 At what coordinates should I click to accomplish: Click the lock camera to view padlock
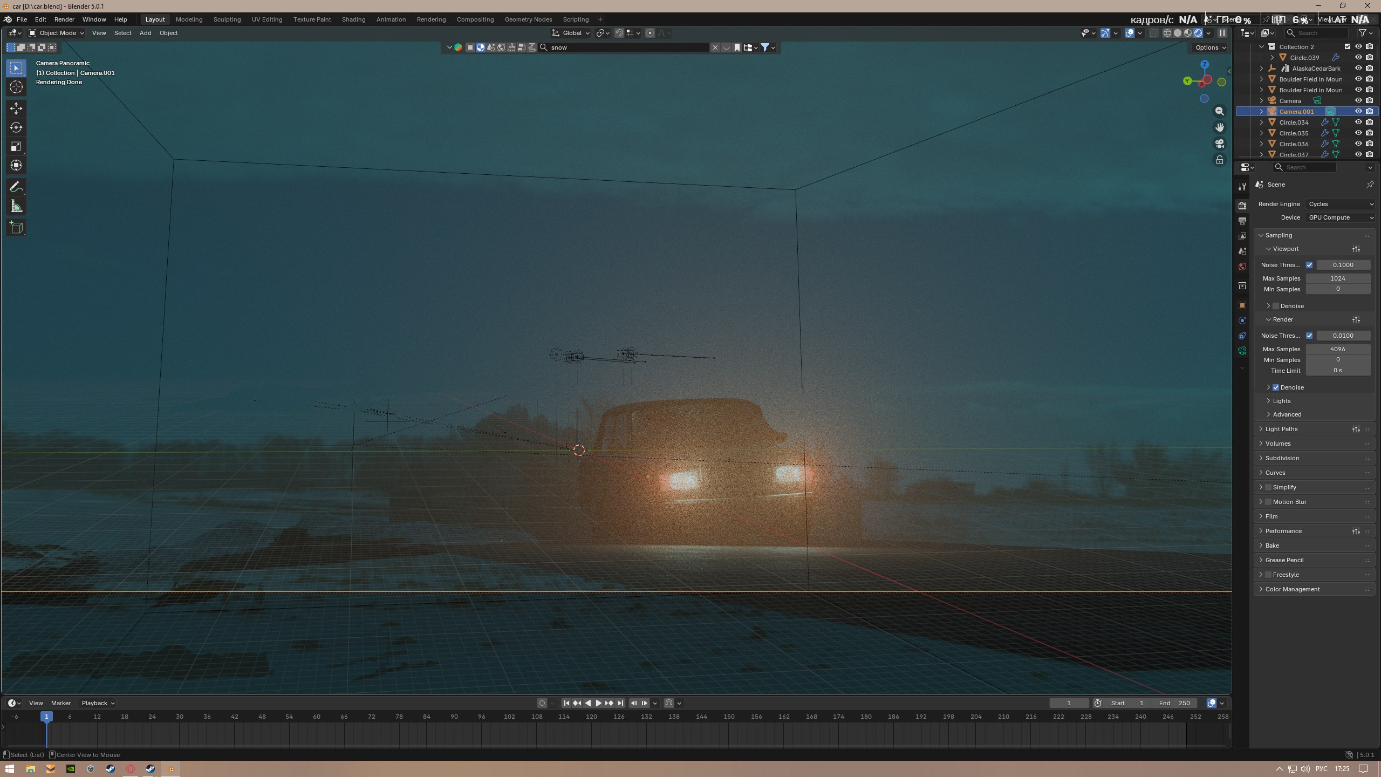coord(1219,160)
